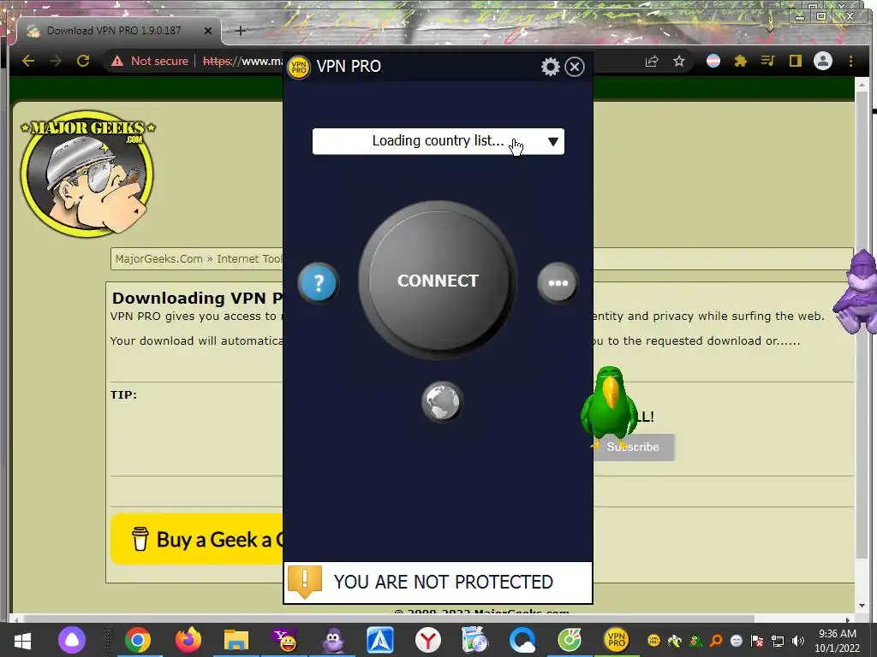The image size is (877, 657).
Task: Click the Not secure warning indicator
Action: (x=149, y=61)
